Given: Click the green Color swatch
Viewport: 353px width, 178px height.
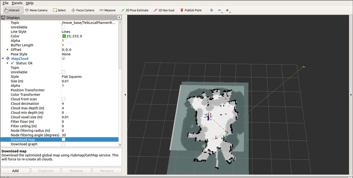Looking at the screenshot, I should point(64,36).
